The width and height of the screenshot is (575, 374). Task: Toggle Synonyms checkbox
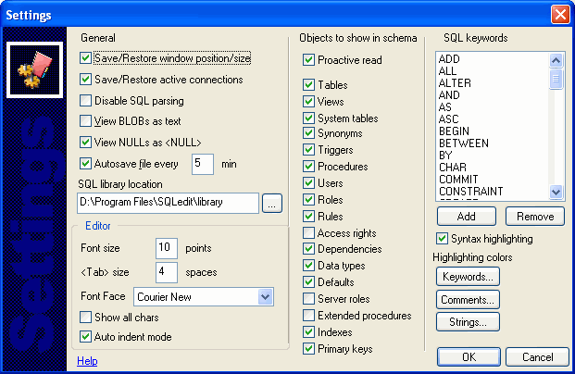click(x=308, y=133)
